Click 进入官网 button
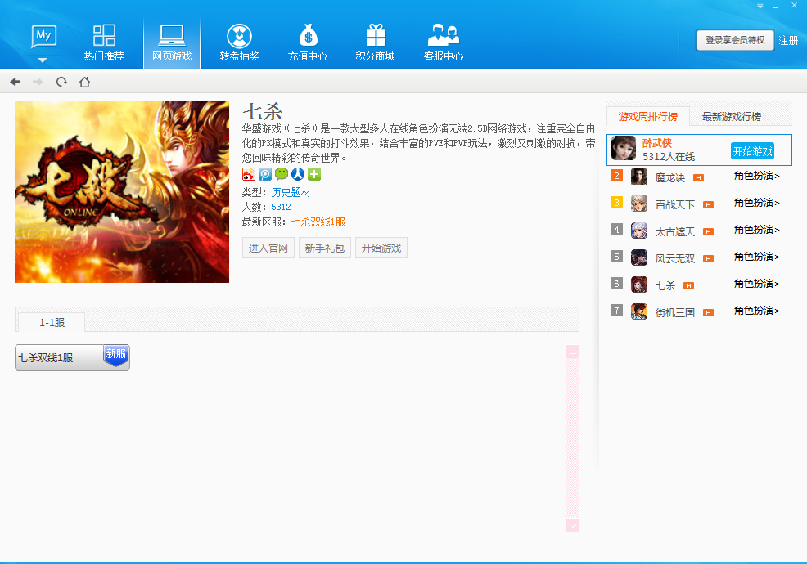The width and height of the screenshot is (807, 564). 268,248
